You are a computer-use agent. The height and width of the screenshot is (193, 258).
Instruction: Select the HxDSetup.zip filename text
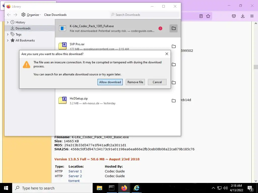tap(79, 99)
